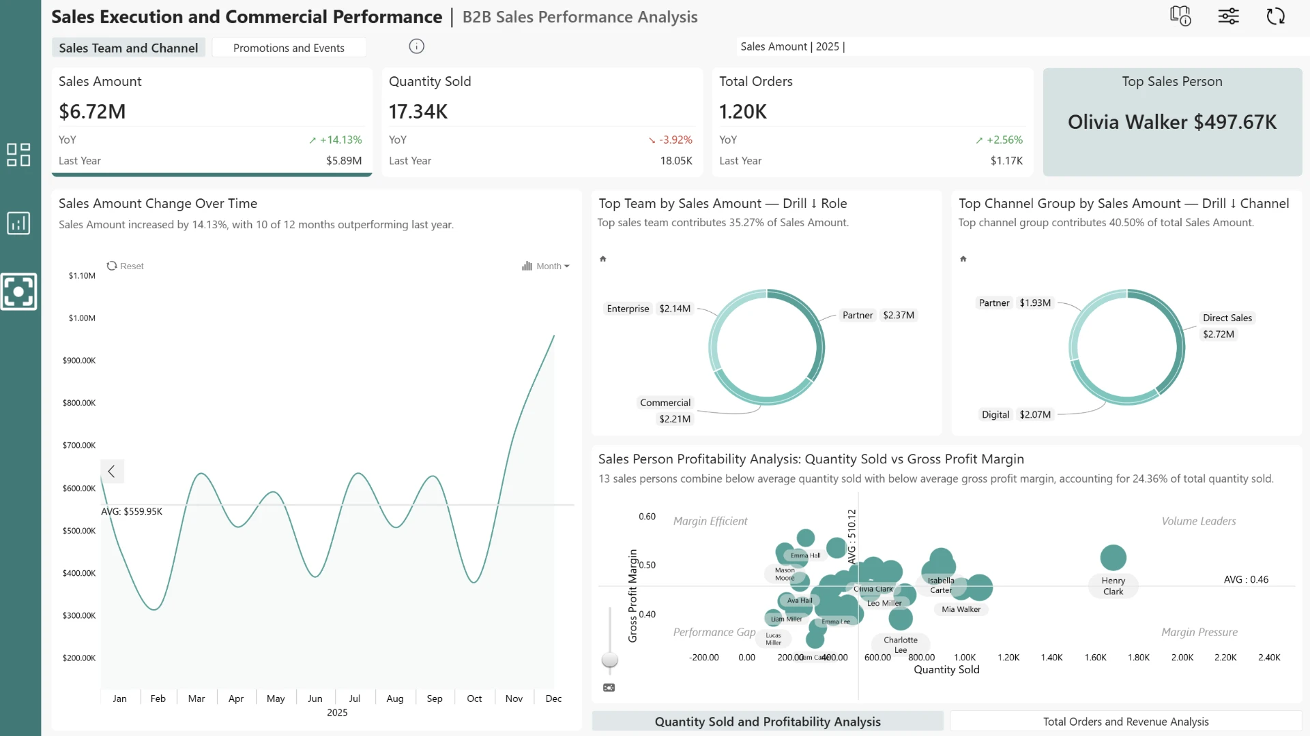Select Quantity Sold and Profitability Analysis tab
The width and height of the screenshot is (1310, 736).
pyautogui.click(x=768, y=722)
